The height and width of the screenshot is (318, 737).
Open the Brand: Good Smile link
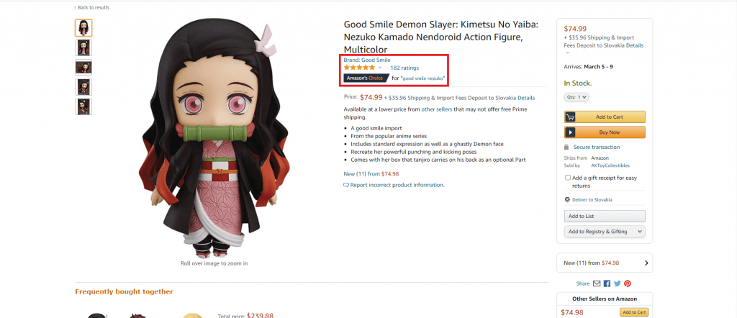366,60
